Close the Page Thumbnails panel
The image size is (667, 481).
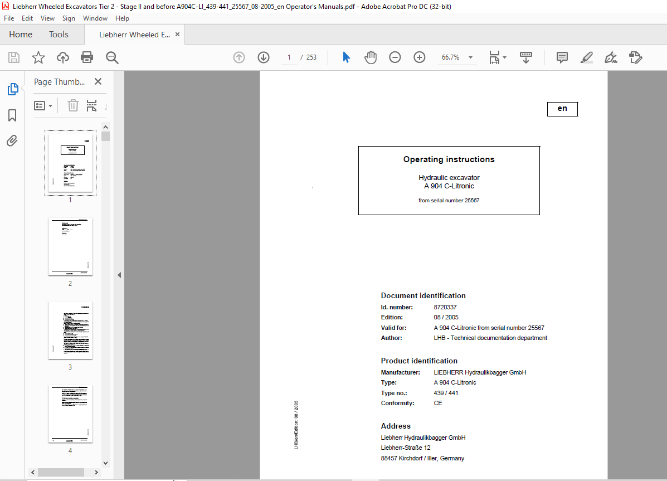coord(98,81)
